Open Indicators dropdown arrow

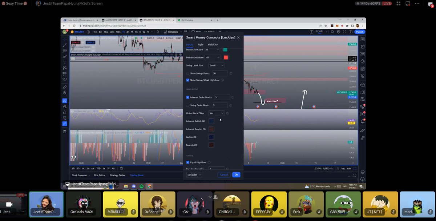[x=181, y=32]
